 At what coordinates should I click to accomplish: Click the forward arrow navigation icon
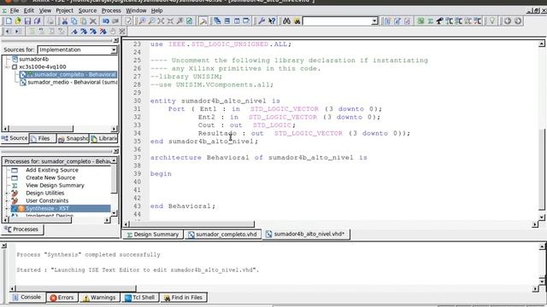[518, 21]
